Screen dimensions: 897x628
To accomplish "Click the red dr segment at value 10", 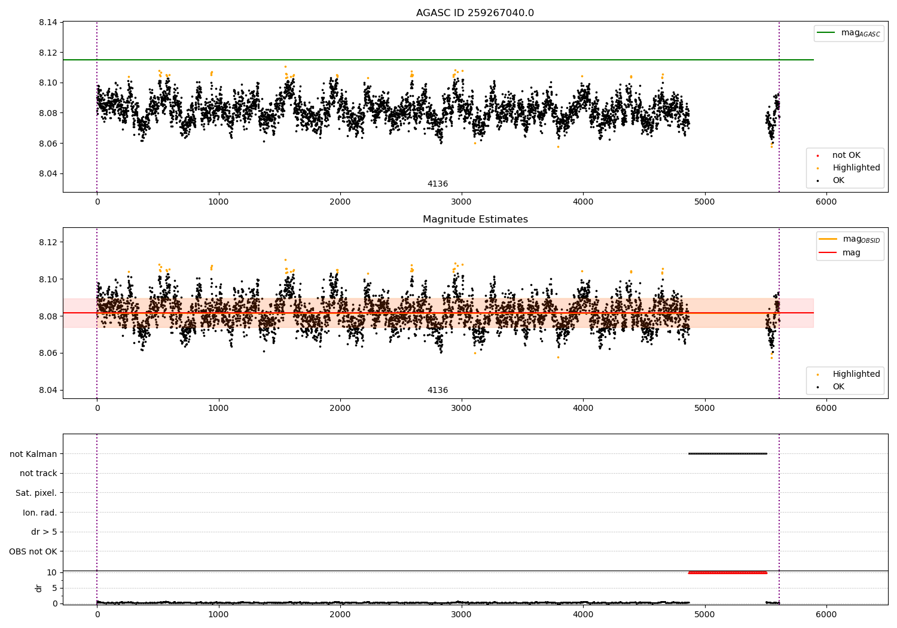I will (x=727, y=573).
